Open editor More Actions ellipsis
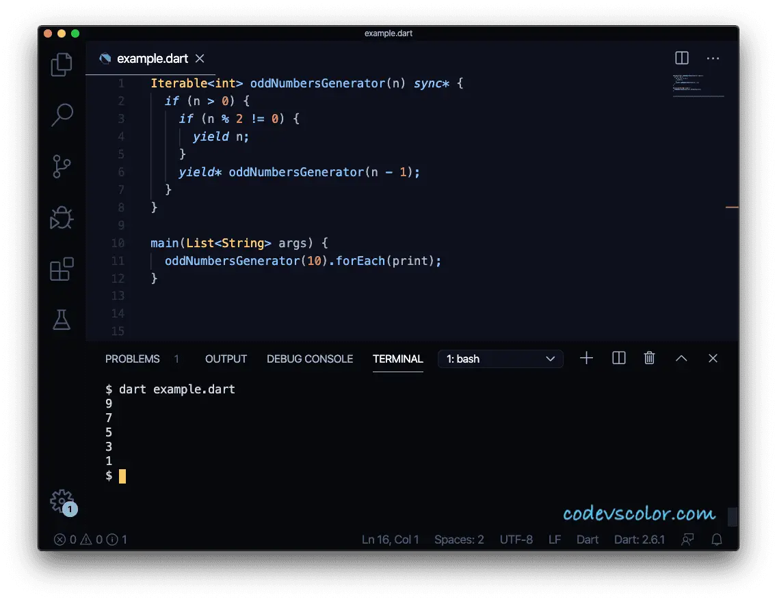The width and height of the screenshot is (777, 601). point(713,58)
